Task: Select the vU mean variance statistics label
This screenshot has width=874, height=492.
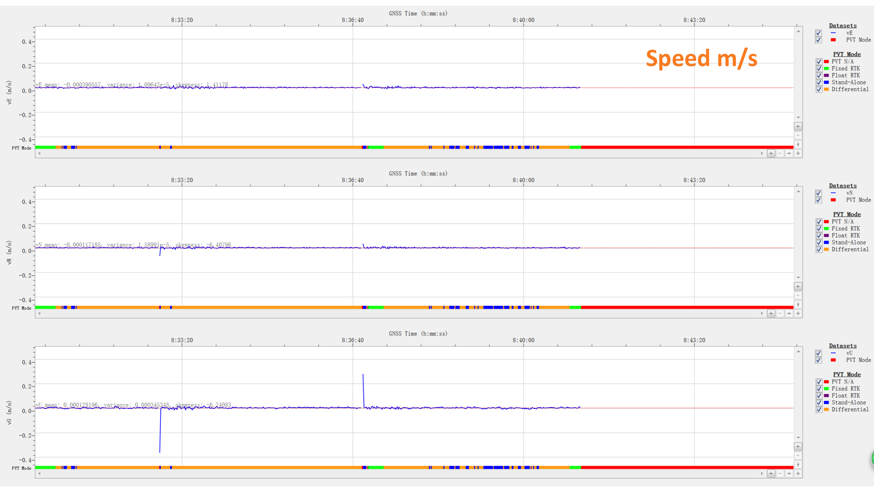Action: click(x=134, y=405)
